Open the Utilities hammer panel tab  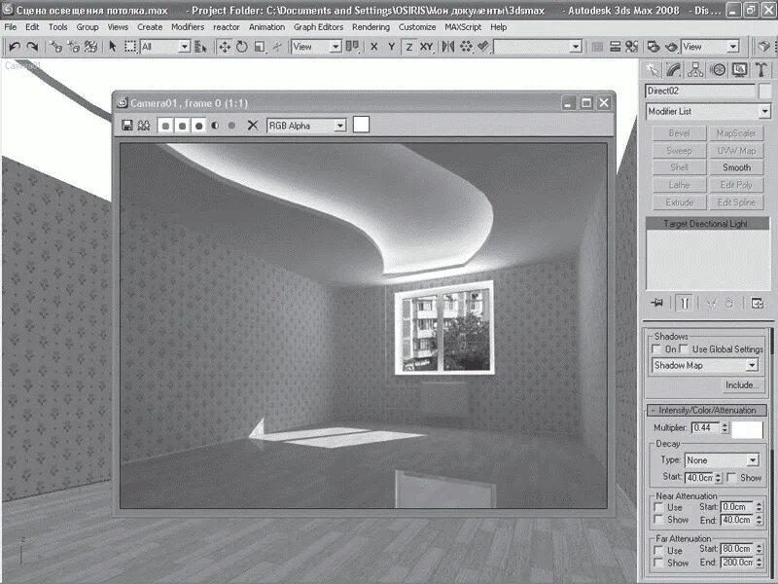tap(760, 70)
